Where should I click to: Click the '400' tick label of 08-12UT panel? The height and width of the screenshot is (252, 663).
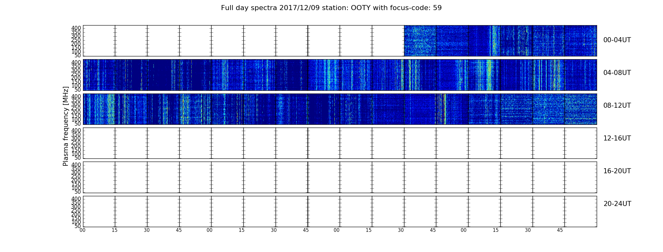(76, 96)
